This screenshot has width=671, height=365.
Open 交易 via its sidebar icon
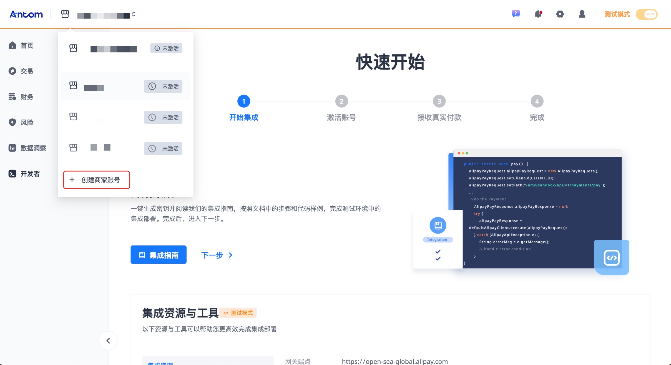[12, 71]
